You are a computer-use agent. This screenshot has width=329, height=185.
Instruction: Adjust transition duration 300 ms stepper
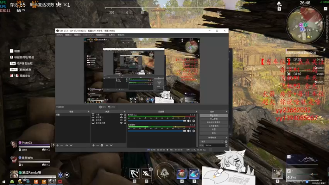226,145
